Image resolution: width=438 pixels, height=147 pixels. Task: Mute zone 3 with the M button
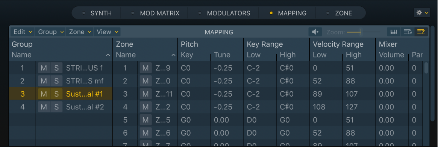(x=145, y=94)
